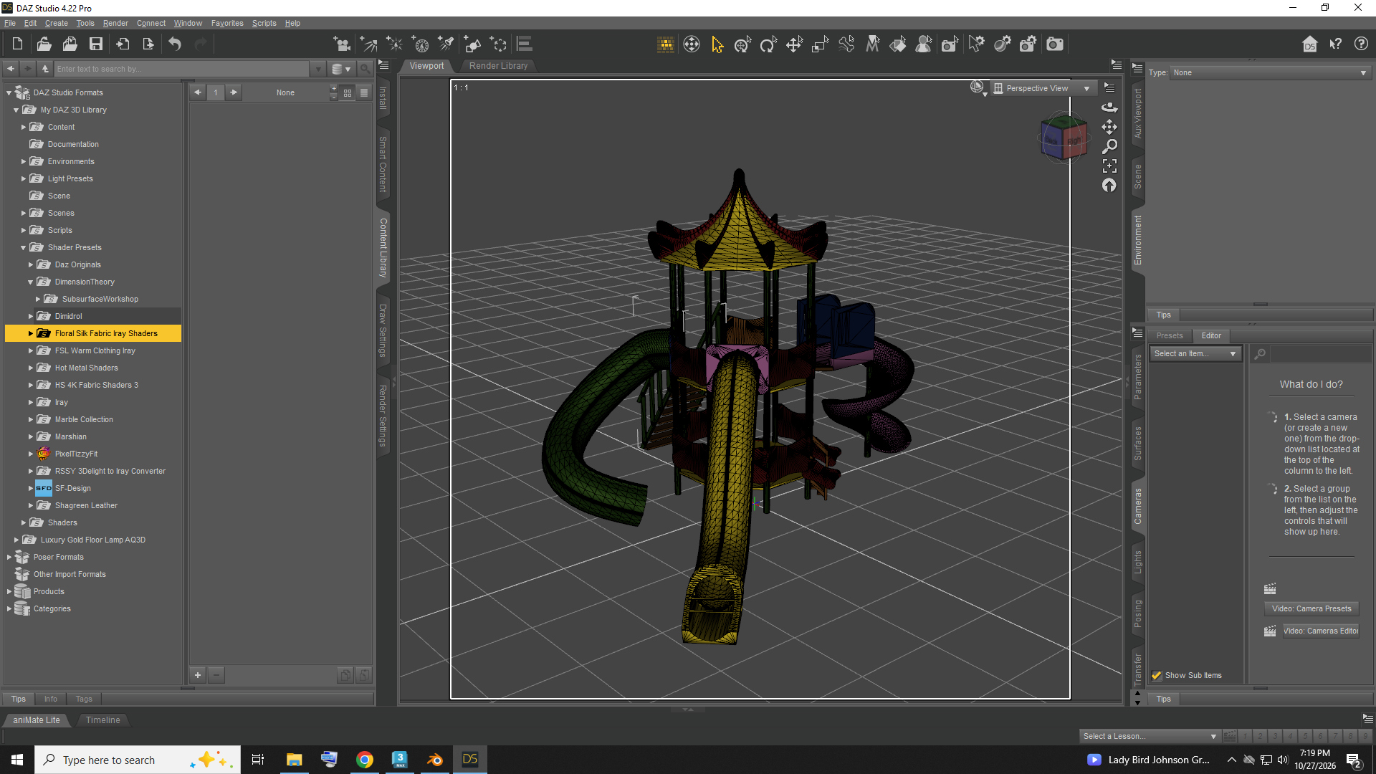Create a new spotlight from the toolbar
This screenshot has height=774, width=1376.
(446, 44)
